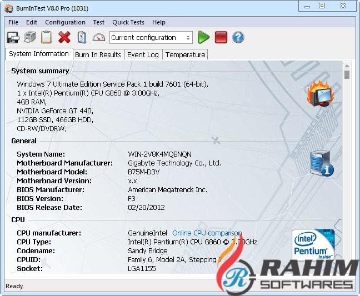Switch to the Temperature tab

[185, 54]
